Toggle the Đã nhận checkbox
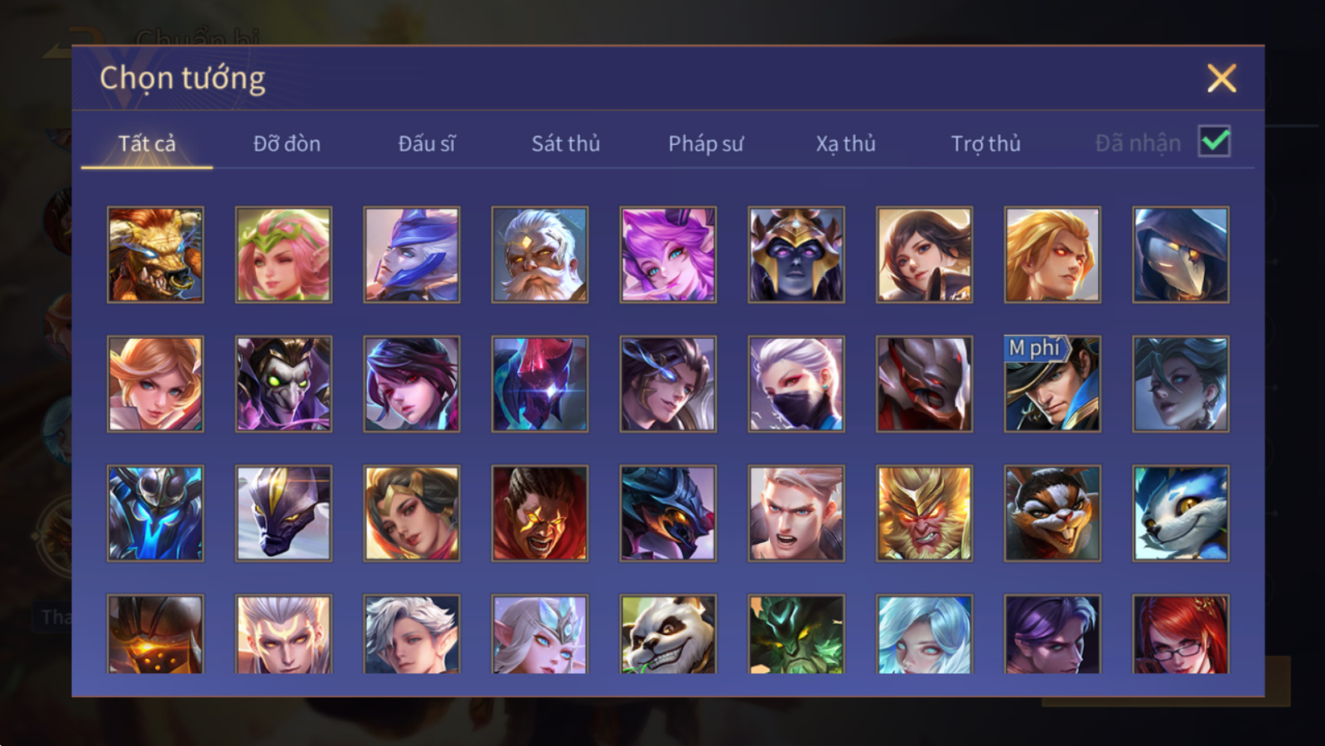 pos(1214,142)
